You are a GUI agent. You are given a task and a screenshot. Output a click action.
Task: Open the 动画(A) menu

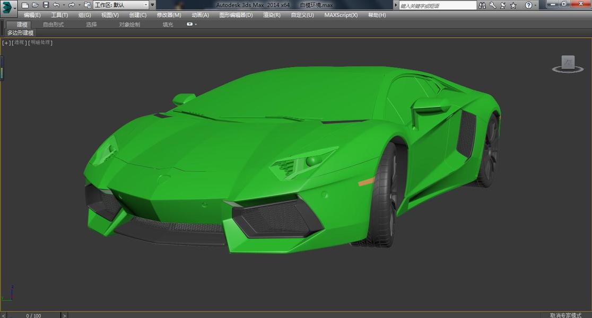(200, 15)
